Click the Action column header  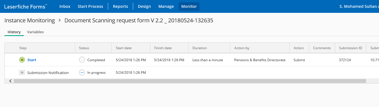click(299, 48)
